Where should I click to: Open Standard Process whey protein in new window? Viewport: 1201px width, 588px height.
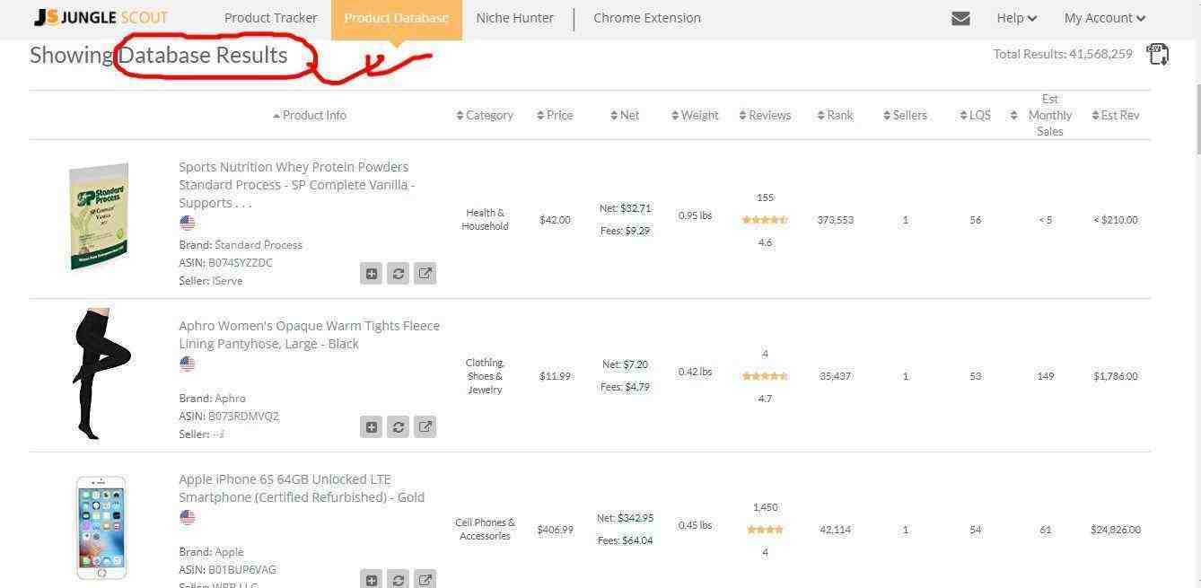(x=425, y=274)
